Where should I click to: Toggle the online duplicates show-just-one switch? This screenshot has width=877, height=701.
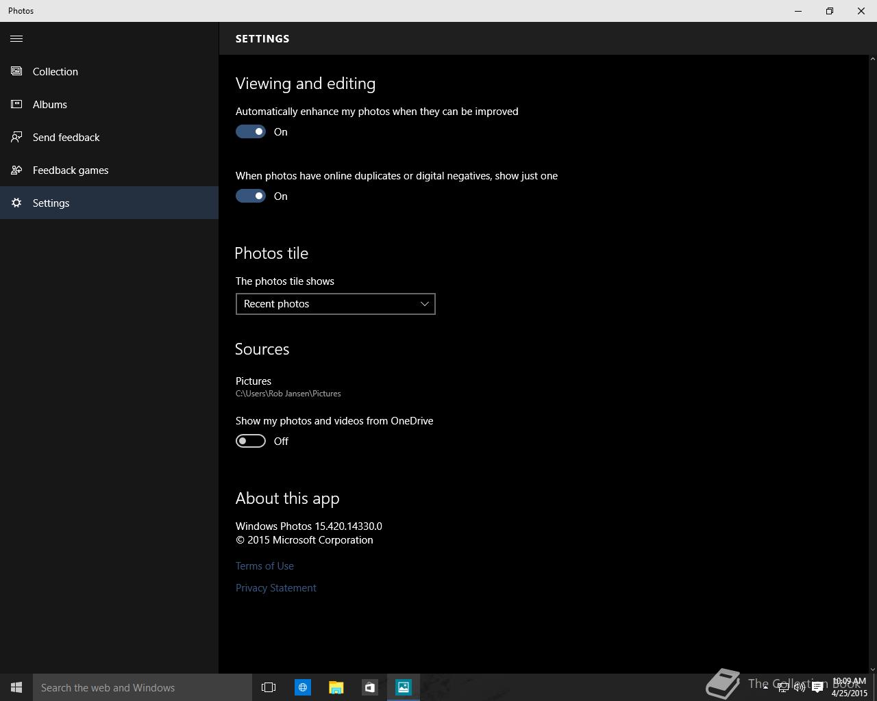tap(251, 196)
